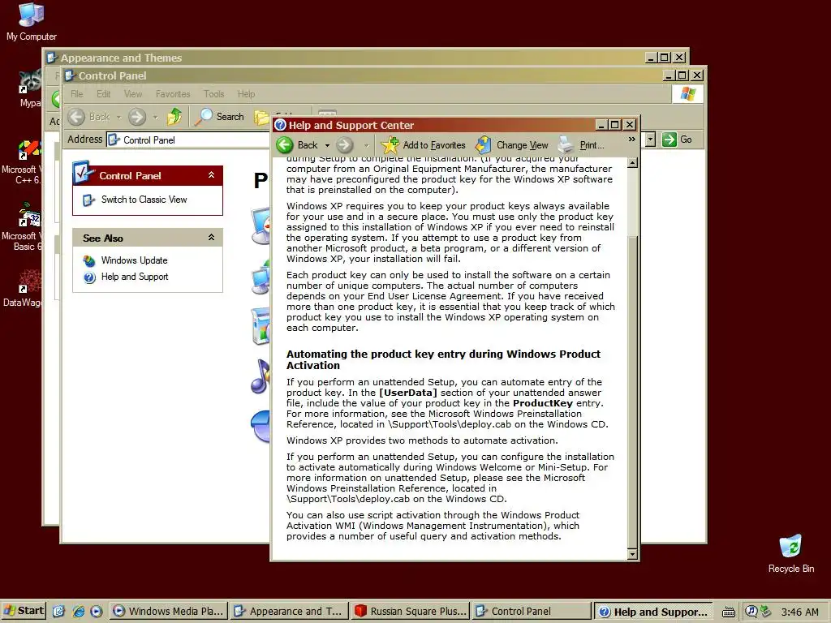Switch to the Appearance and Themes taskbar button

tap(290, 612)
